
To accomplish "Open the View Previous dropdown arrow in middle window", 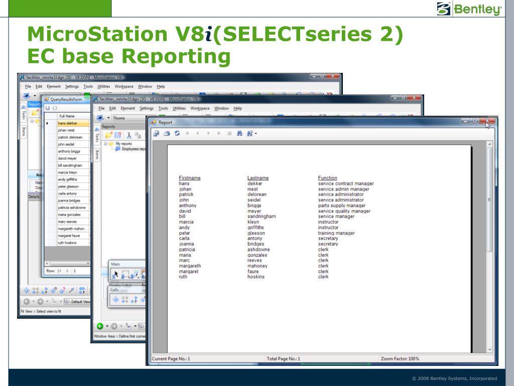I will 107,326.
